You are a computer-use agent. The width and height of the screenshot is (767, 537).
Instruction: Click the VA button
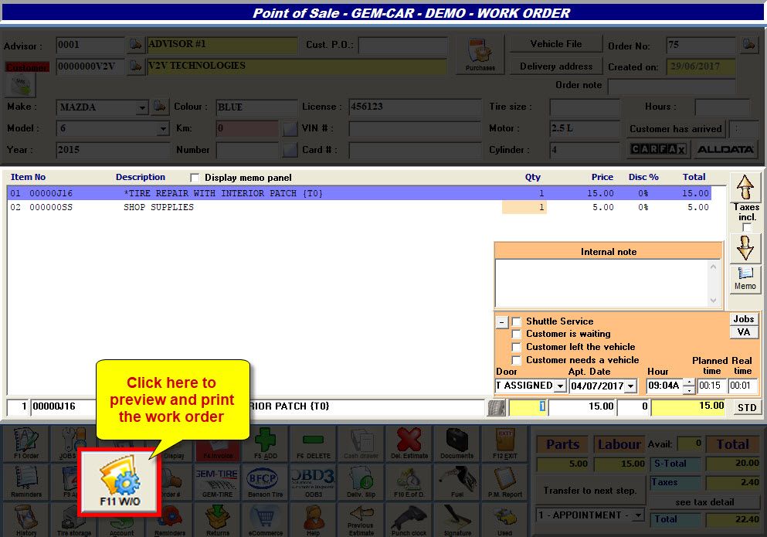click(x=744, y=332)
